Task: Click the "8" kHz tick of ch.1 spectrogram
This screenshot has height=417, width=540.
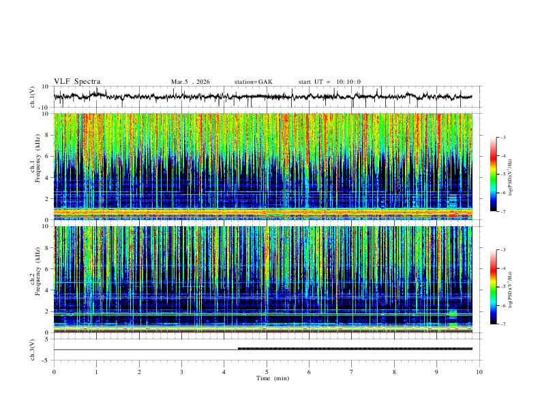Action: 47,135
